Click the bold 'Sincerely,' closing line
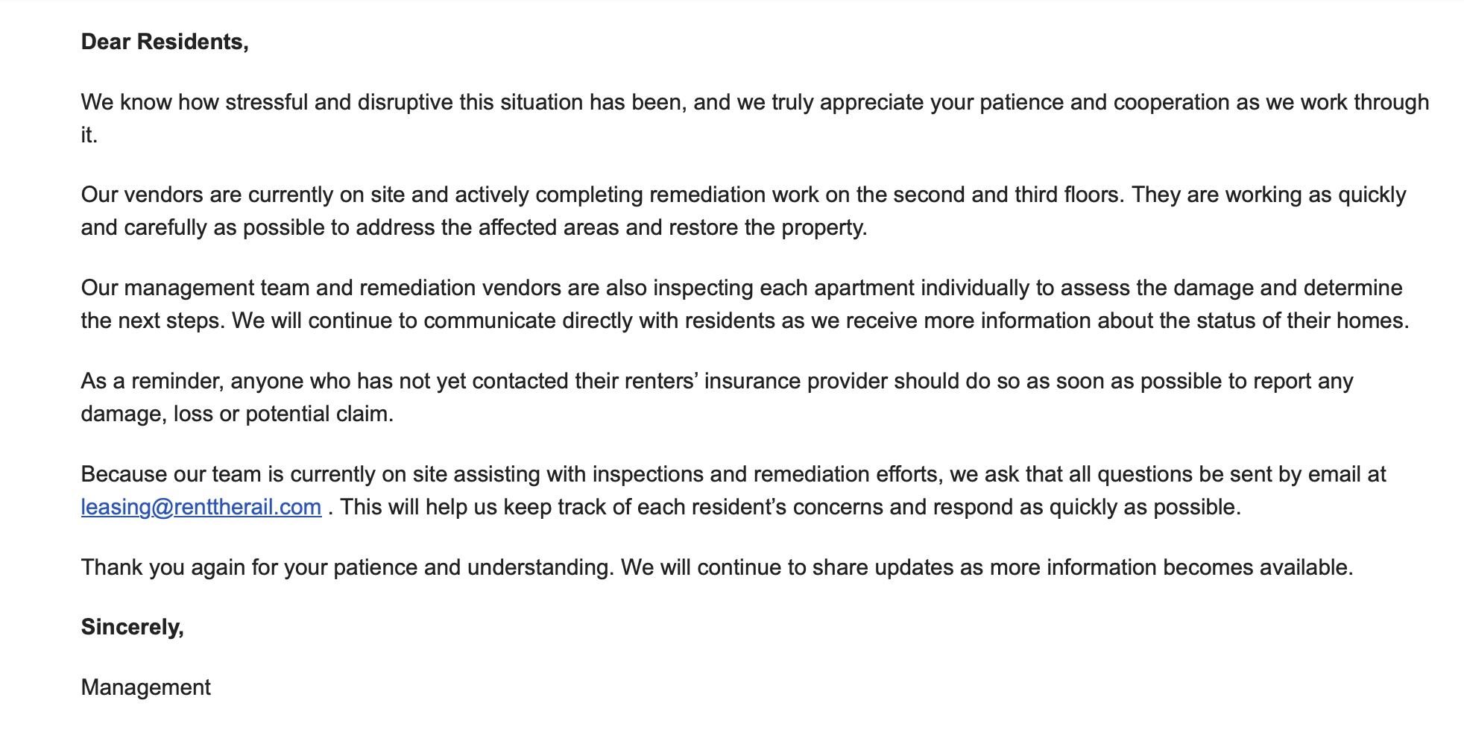The height and width of the screenshot is (747, 1464). point(133,627)
